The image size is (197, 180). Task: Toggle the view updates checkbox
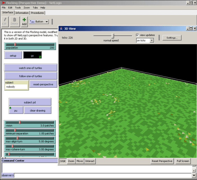(137, 35)
